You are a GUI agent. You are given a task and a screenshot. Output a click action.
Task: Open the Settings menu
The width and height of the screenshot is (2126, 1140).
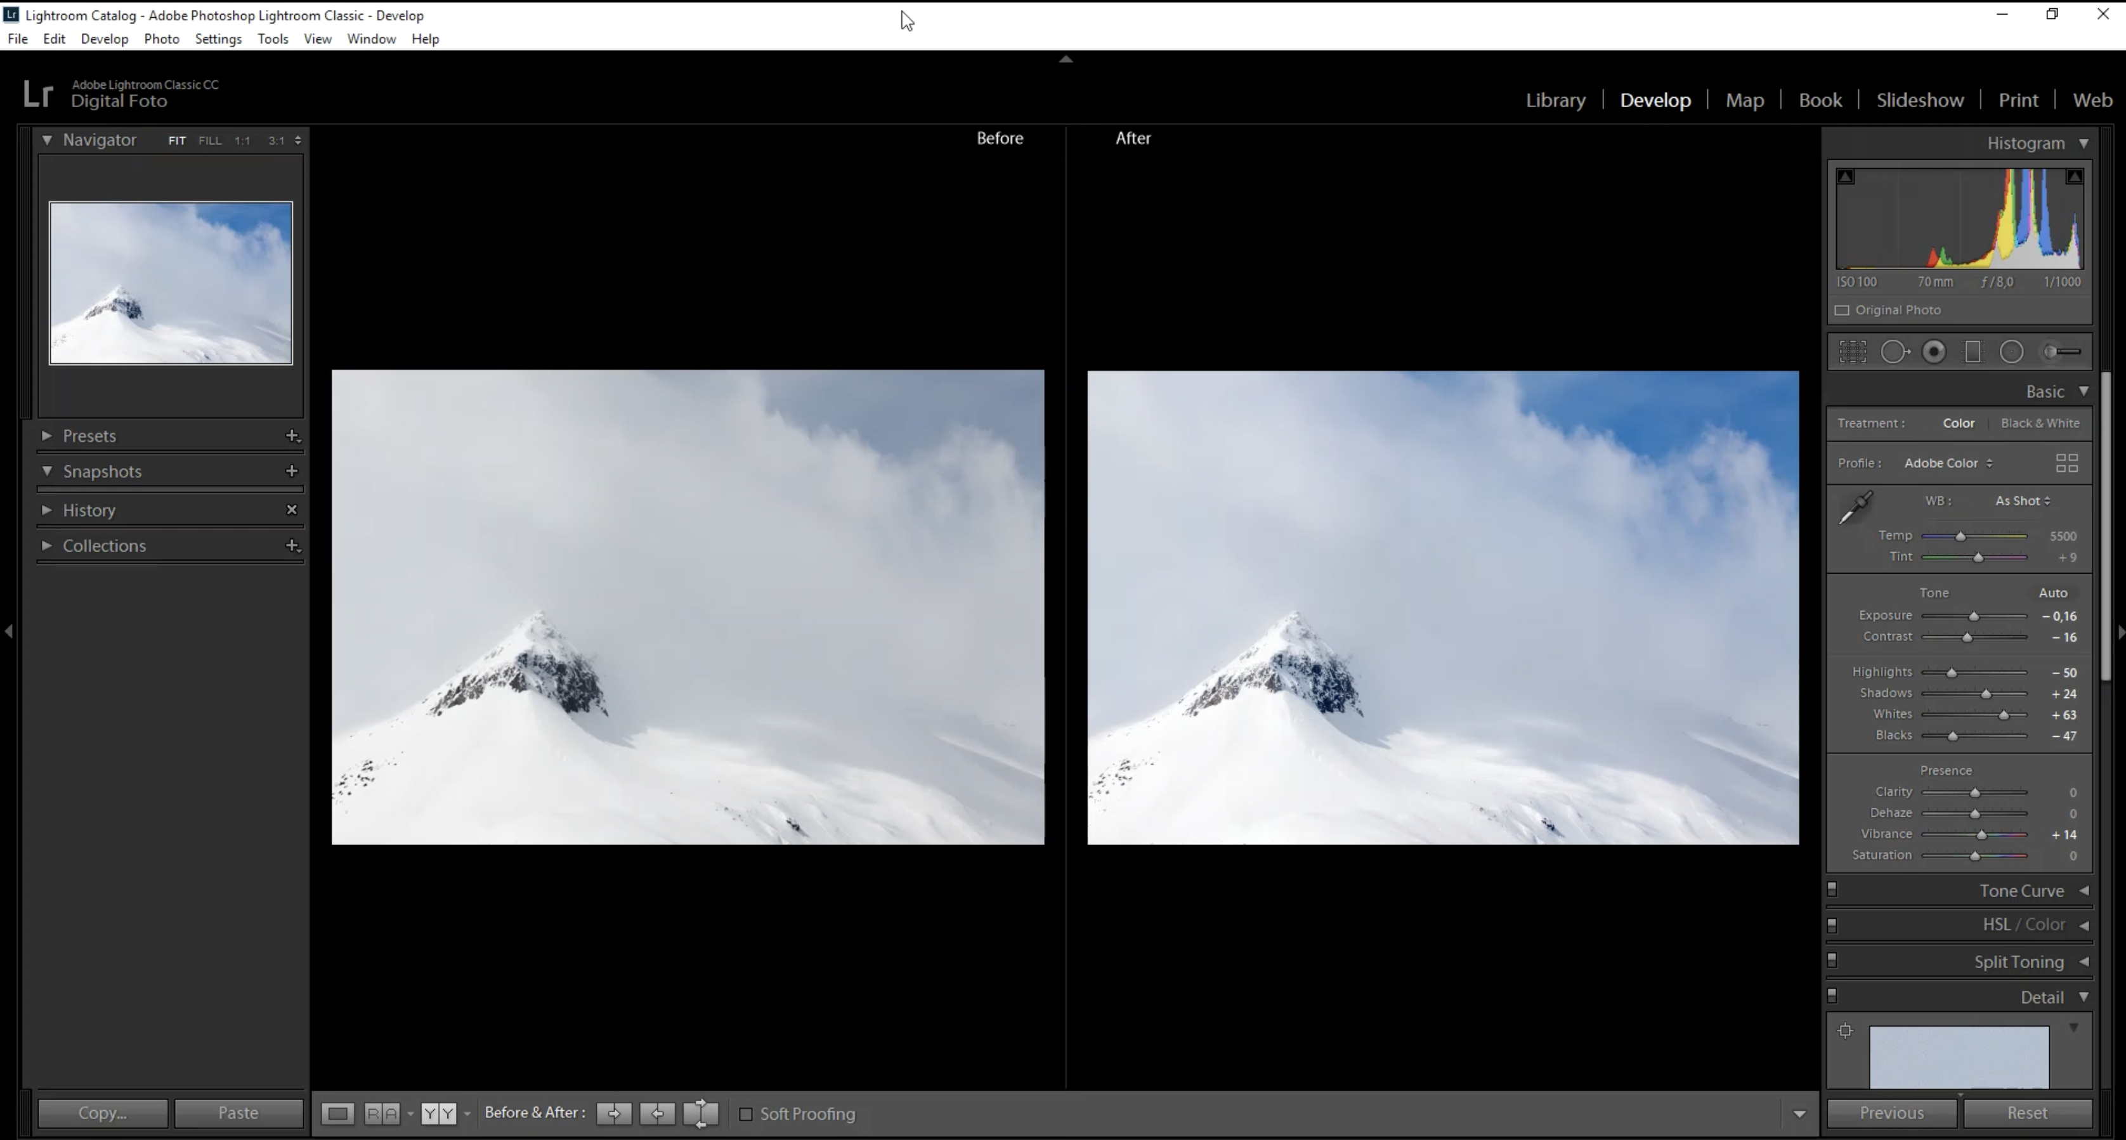[x=218, y=39]
